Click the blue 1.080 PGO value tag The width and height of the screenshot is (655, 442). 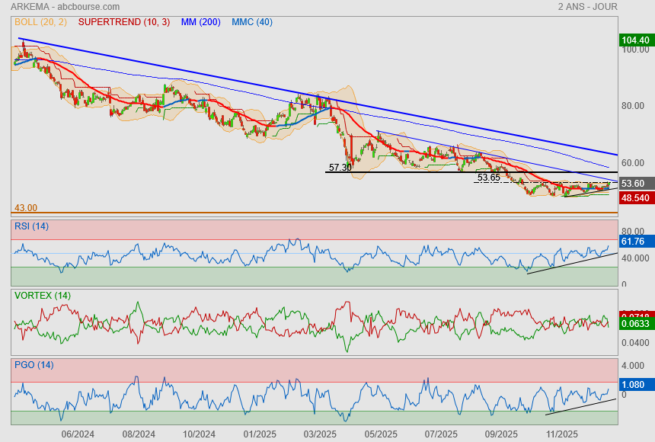click(x=634, y=386)
